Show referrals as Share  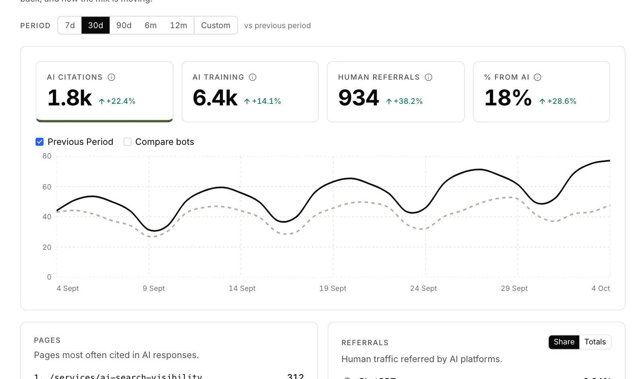click(x=564, y=342)
